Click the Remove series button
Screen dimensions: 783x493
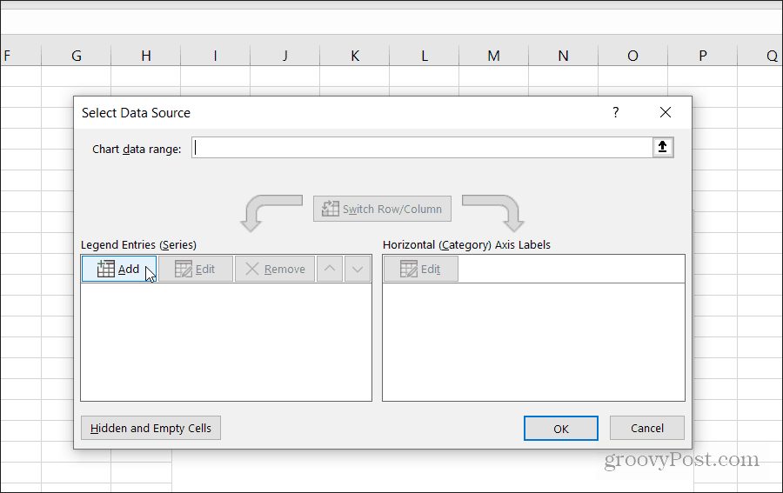[275, 269]
